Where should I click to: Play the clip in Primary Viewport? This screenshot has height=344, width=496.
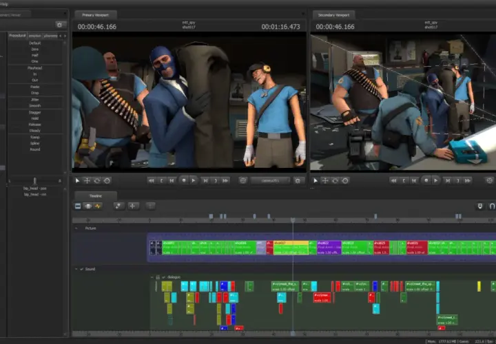194,180
